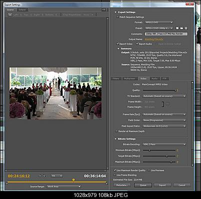The height and width of the screenshot is (199, 201).
Task: Click the crop tool icon in Source tab
Action: 10,14
